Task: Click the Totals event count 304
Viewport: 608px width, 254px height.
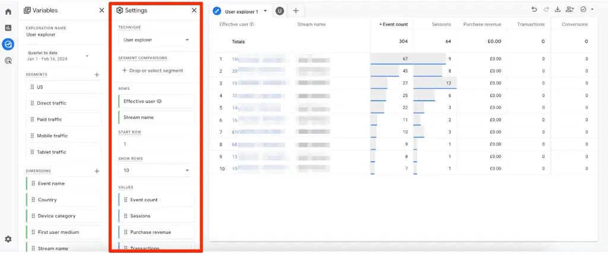Action: (403, 41)
